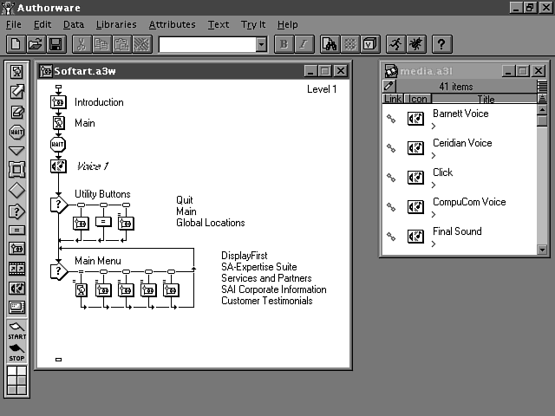
Task: Open the Text menu
Action: [x=219, y=24]
